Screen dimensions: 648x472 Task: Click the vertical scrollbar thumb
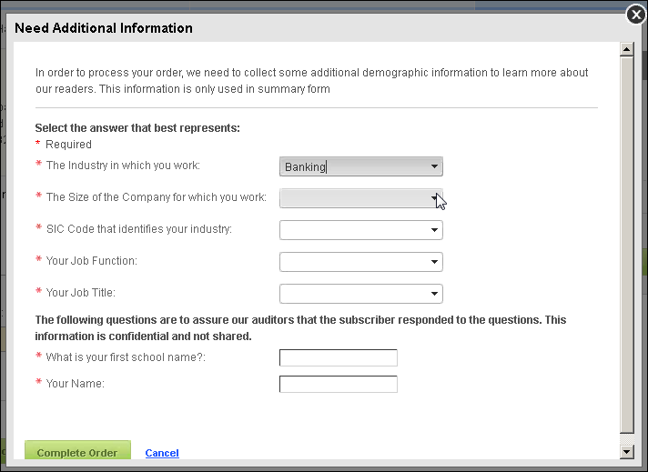627,246
